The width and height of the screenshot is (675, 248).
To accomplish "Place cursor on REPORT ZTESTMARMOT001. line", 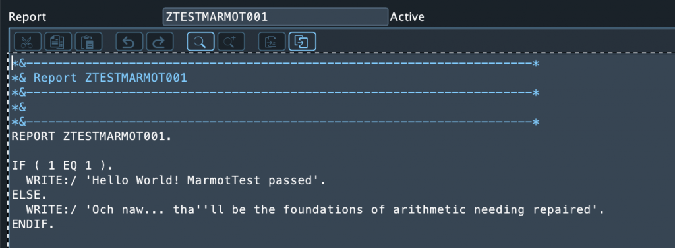I will pos(92,137).
